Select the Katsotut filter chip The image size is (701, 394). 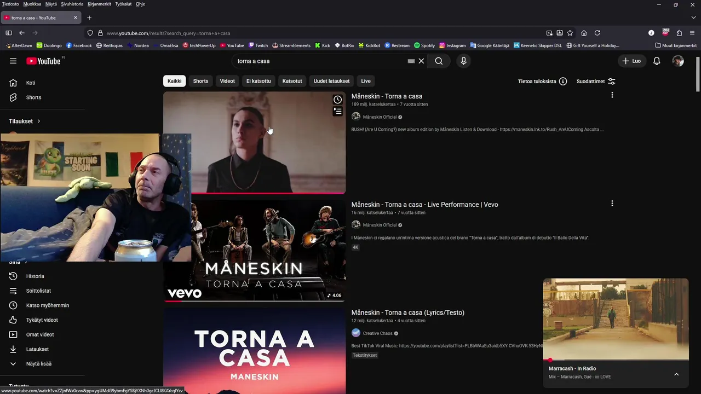coord(292,81)
